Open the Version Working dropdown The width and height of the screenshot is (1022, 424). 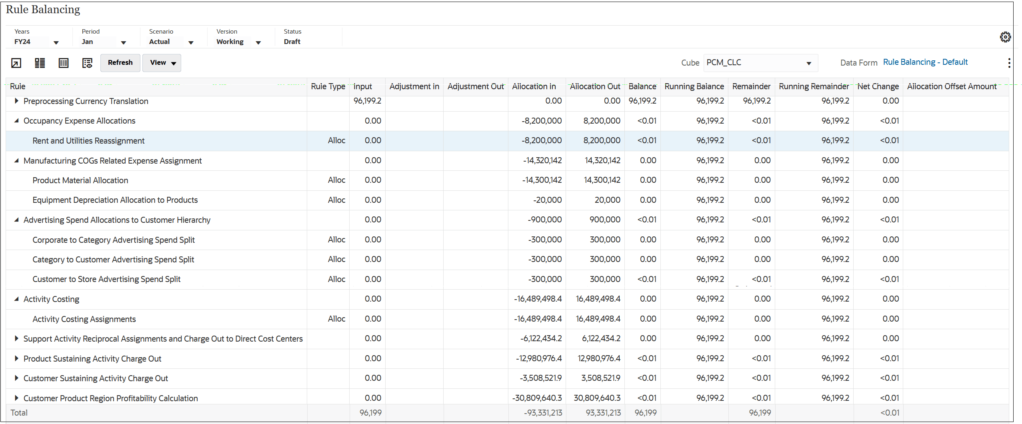point(258,42)
